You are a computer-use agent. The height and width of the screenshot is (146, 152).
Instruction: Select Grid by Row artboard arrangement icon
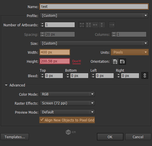(82, 25)
